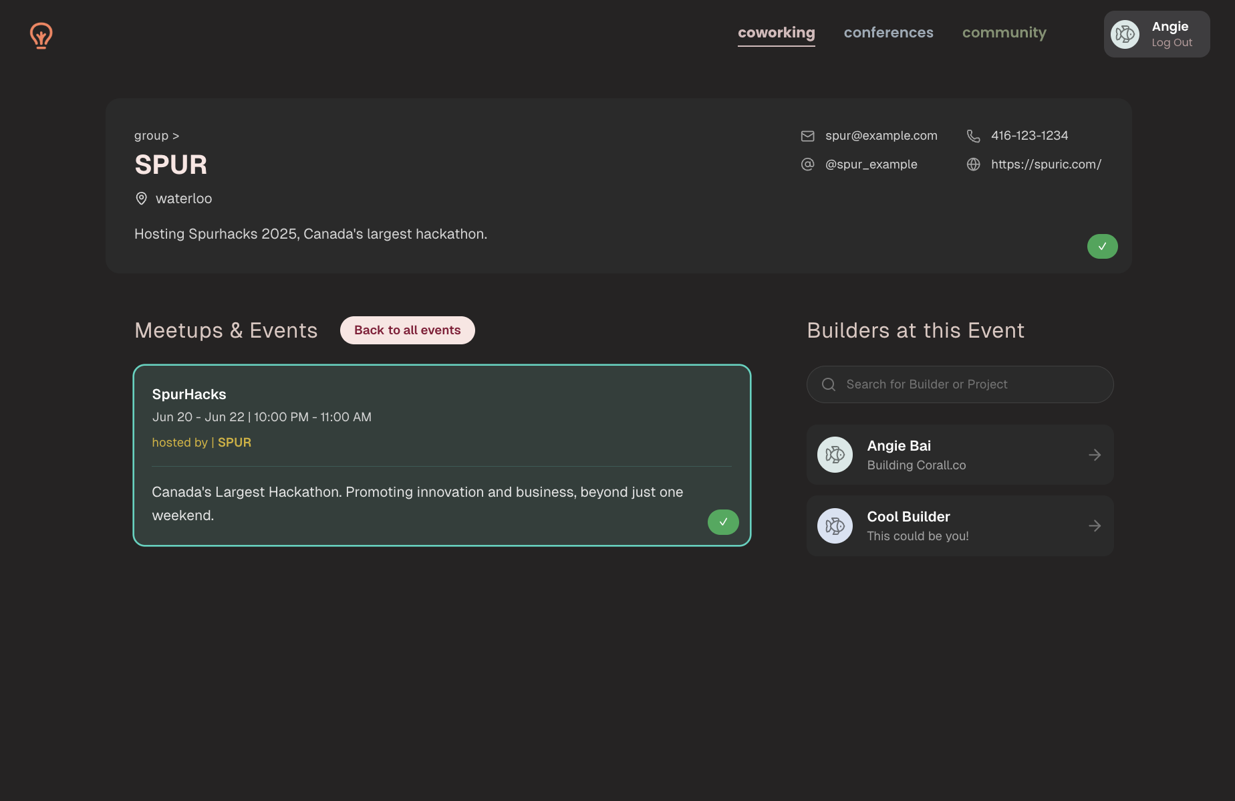Screen dimensions: 1235x801
Task: Click the phone icon
Action: [x=973, y=136]
